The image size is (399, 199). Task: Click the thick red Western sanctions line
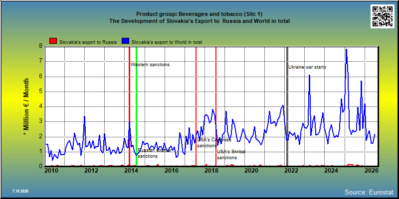(129, 106)
